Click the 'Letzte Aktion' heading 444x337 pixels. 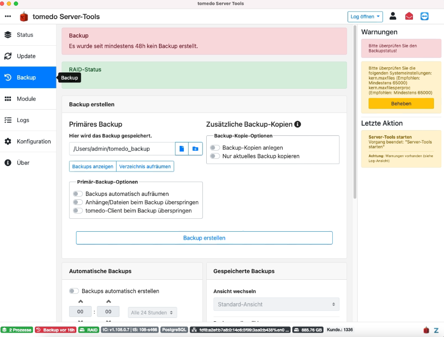pos(382,123)
